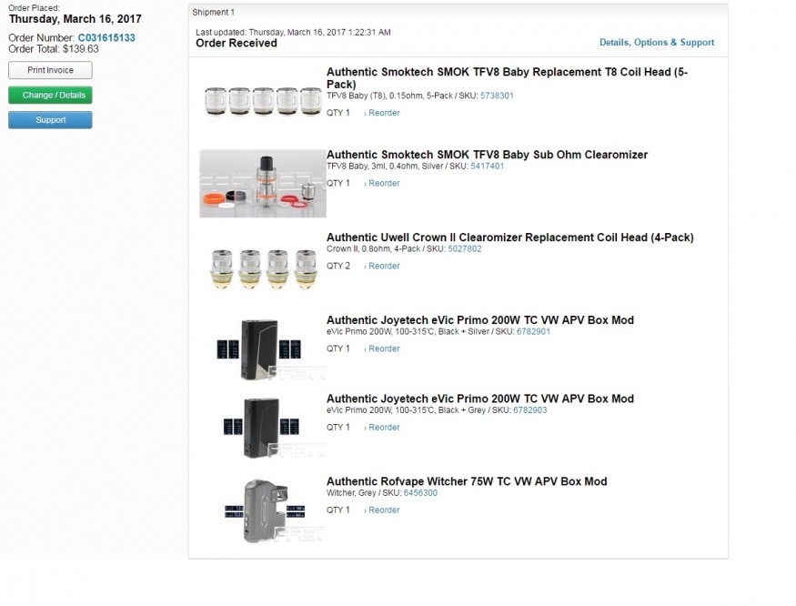Viewport: 796px width, 606px height.
Task: Click the eVic Primo Black + Grey mod image
Action: (x=262, y=427)
